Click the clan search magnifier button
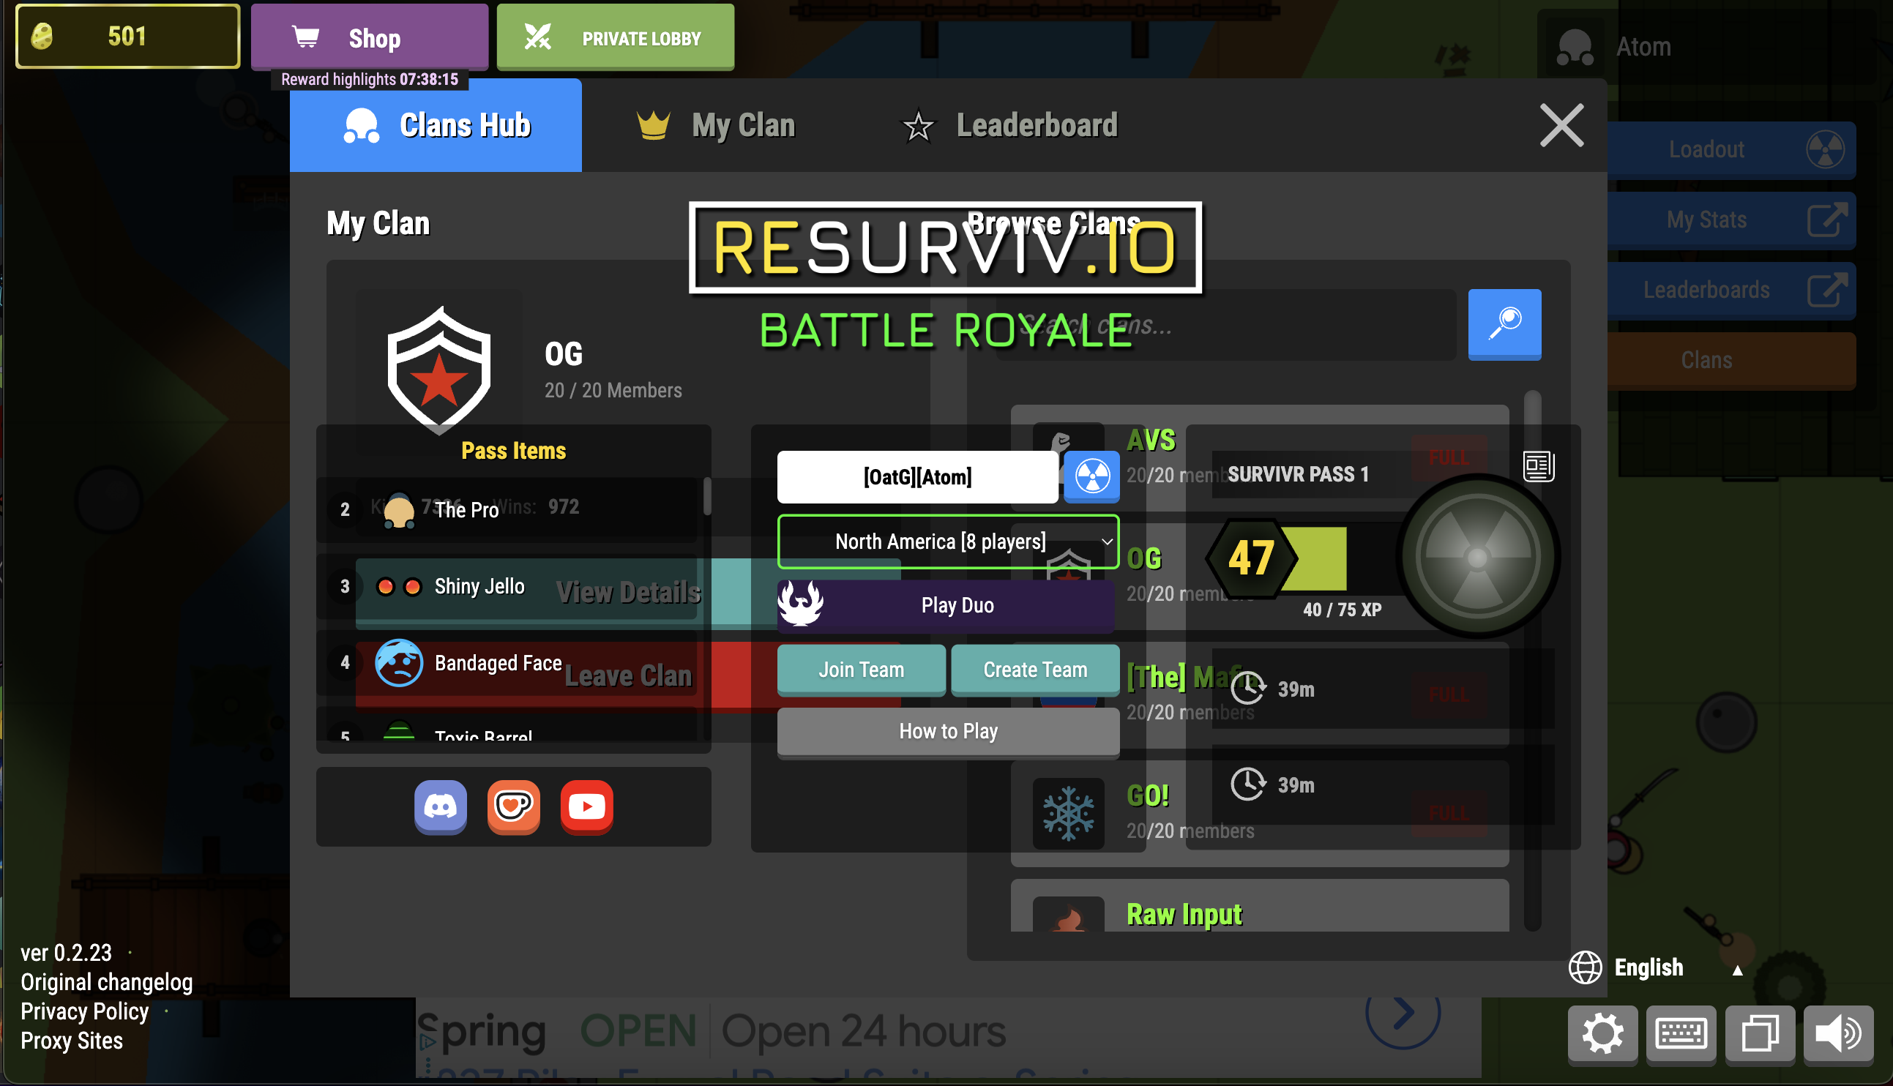The width and height of the screenshot is (1893, 1086). pos(1504,324)
